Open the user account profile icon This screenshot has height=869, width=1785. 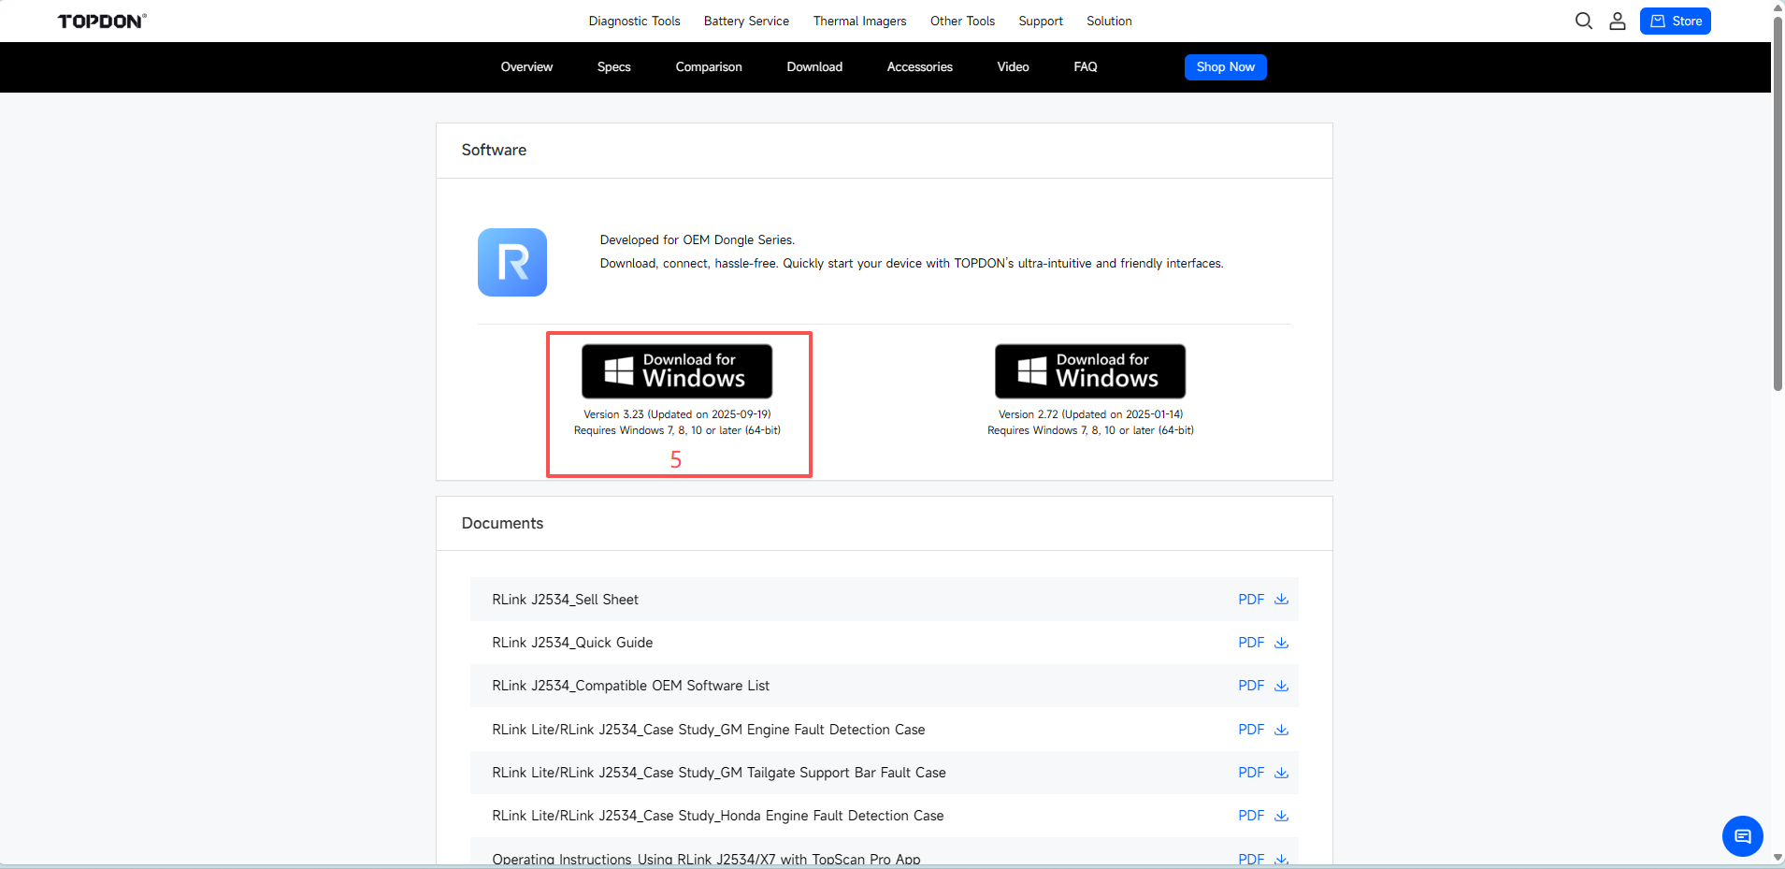1617,21
